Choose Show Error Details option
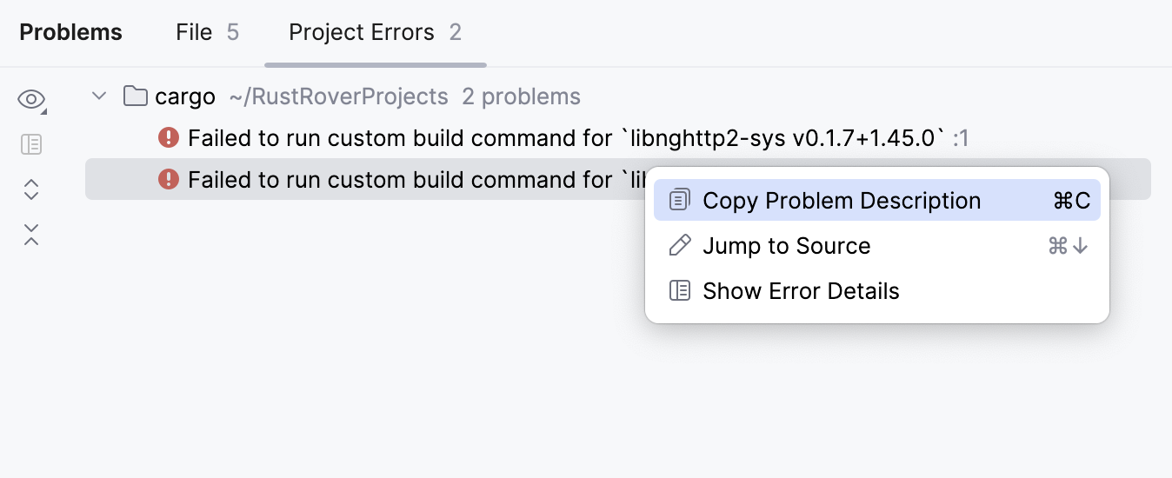1172x478 pixels. [x=801, y=291]
